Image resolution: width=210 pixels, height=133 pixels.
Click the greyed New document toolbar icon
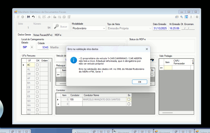click(x=18, y=17)
